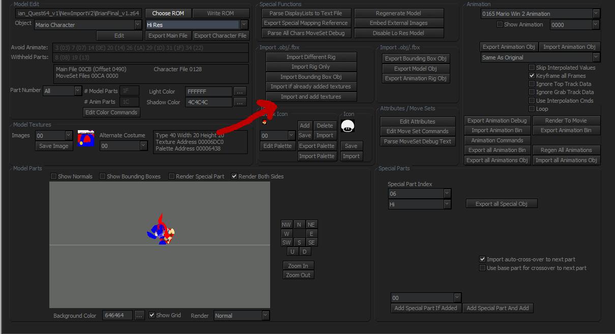Expand the Images 00 dropdown

click(54, 136)
